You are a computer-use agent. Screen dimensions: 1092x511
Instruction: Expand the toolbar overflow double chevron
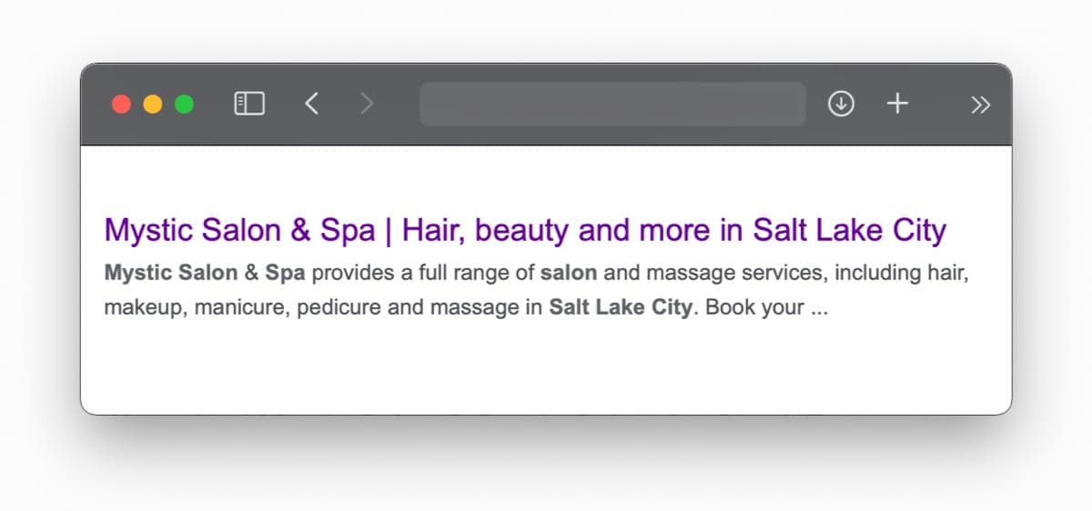(980, 105)
